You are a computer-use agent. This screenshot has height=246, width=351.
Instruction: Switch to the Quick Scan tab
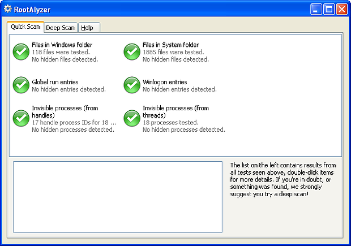coord(25,27)
